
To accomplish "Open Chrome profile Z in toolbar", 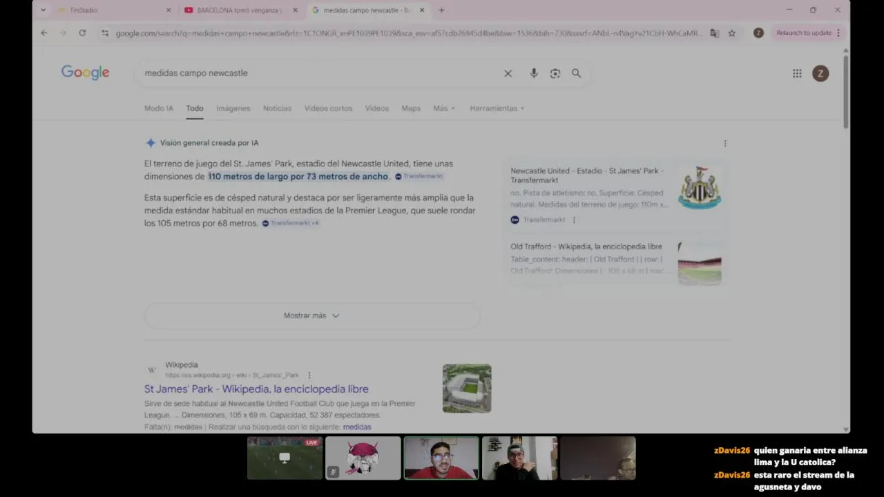I will pyautogui.click(x=758, y=32).
